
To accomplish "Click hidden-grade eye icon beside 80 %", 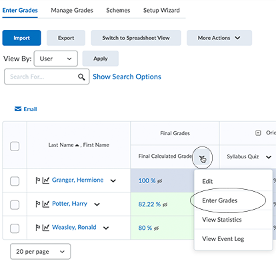I will [156, 228].
